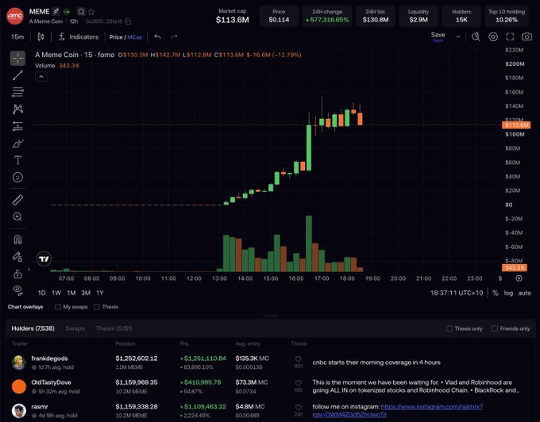Image resolution: width=540 pixels, height=422 pixels.
Task: Collapse the indicator legend chevron
Action: [41, 77]
